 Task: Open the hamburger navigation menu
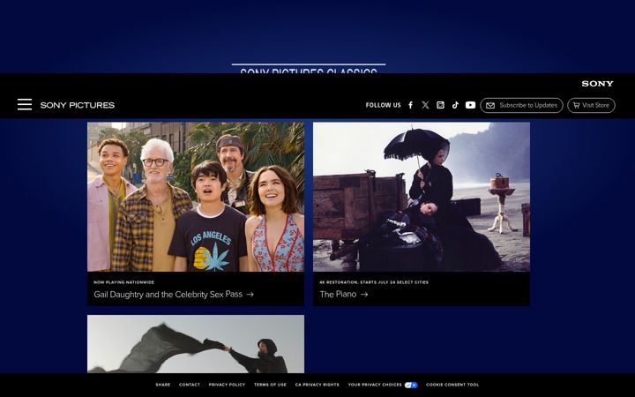pos(25,104)
